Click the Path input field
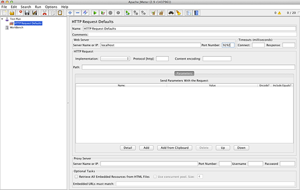300x190 pixels. (x=188, y=67)
